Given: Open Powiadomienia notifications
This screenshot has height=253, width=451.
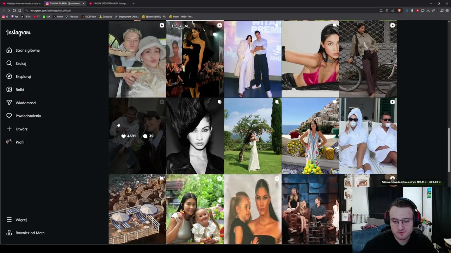Looking at the screenshot, I should (23, 116).
